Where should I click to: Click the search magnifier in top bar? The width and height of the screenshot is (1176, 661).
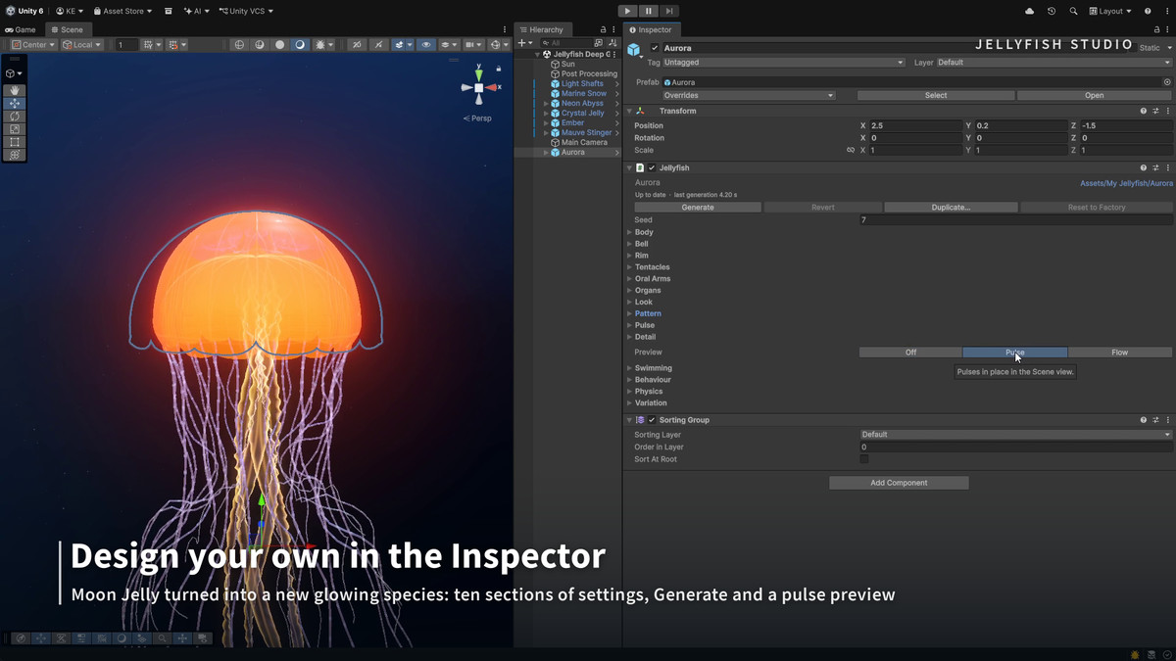[1073, 11]
